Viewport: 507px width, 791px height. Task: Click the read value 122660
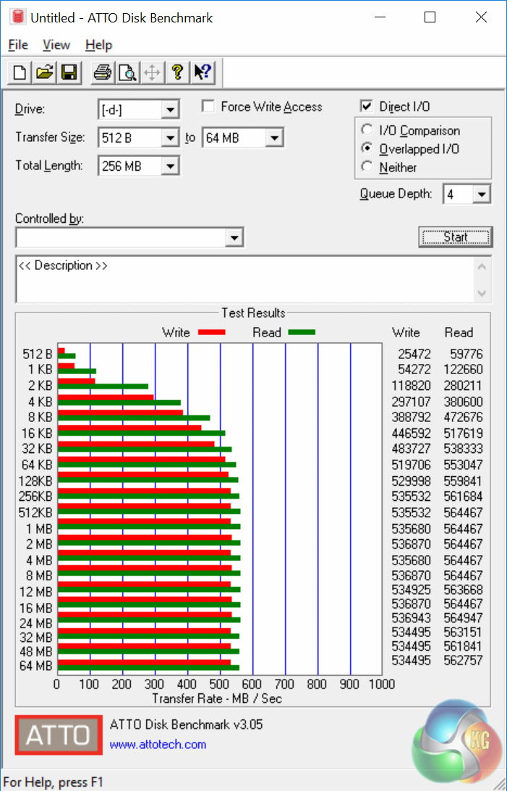pyautogui.click(x=463, y=369)
